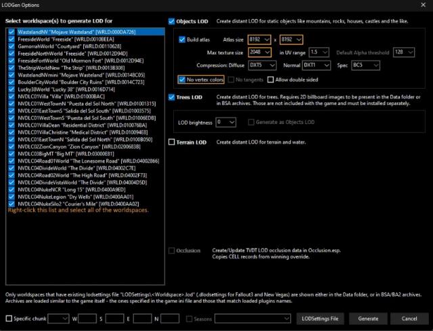Tick the Specific chunk checkbox
This screenshot has height=331, width=433.
9,319
